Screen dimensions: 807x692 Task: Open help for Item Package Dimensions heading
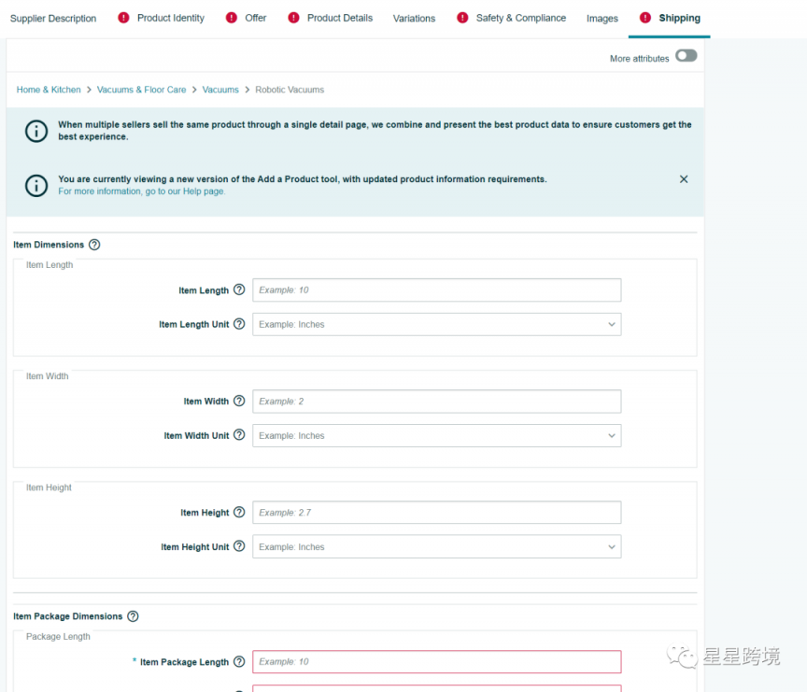point(133,615)
